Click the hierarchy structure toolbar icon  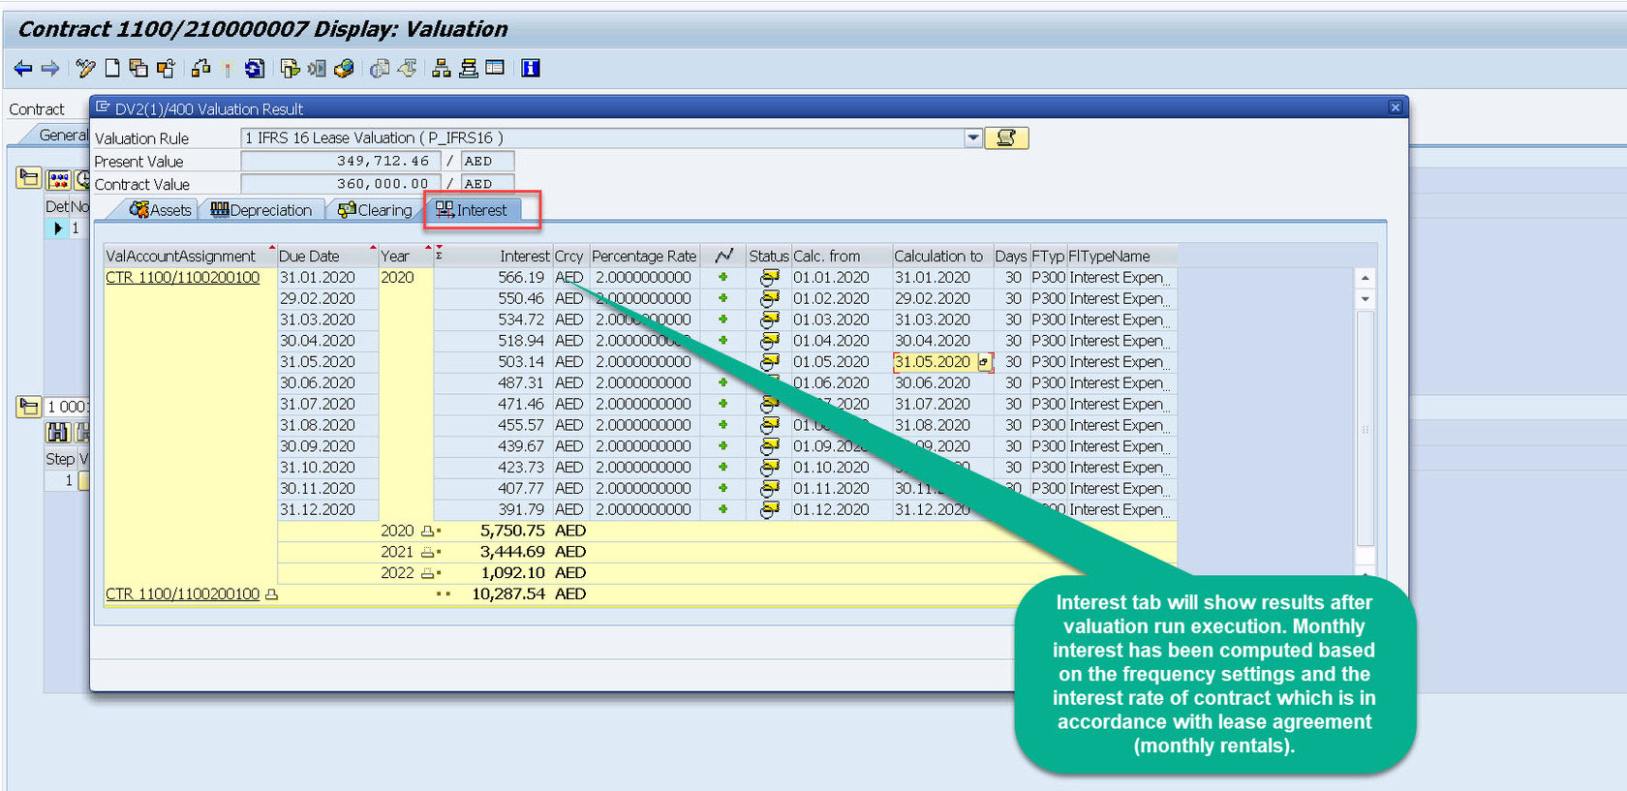pos(442,69)
